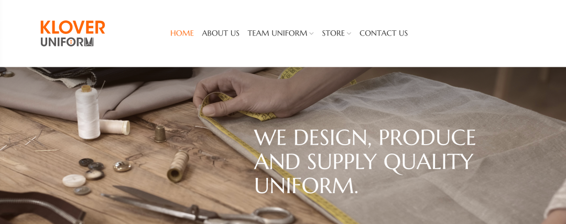566x224 pixels.
Task: Click the orange button dot in UNIFORM's O
Action: [x=71, y=42]
